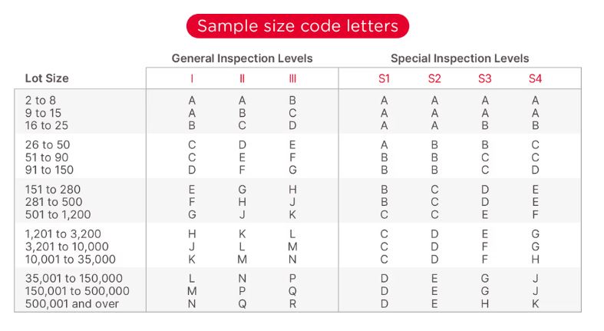604x331 pixels.
Task: Click the S4 special level header
Action: 535,78
